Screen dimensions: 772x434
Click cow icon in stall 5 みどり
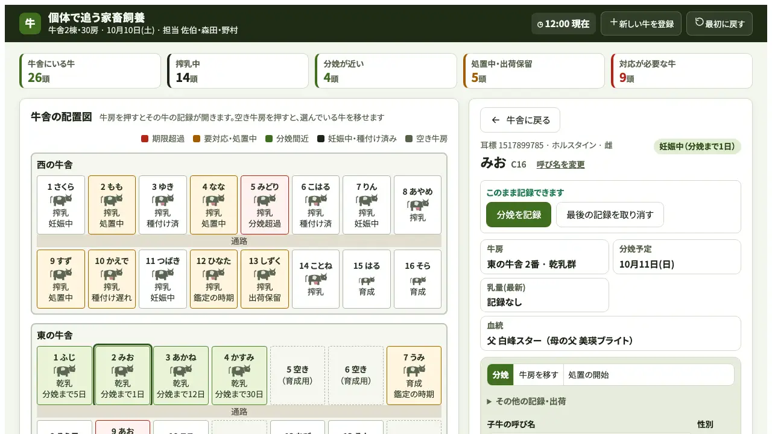point(265,200)
